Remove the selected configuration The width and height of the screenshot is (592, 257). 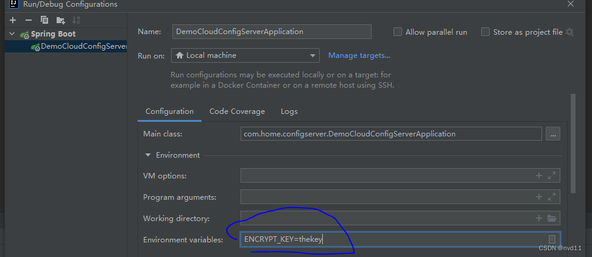(28, 20)
